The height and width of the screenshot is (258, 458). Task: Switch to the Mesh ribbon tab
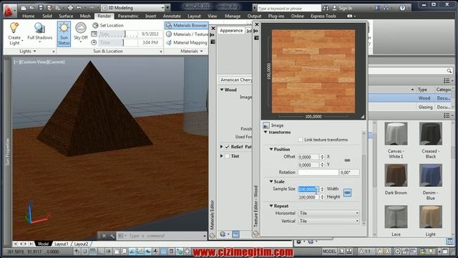click(85, 16)
